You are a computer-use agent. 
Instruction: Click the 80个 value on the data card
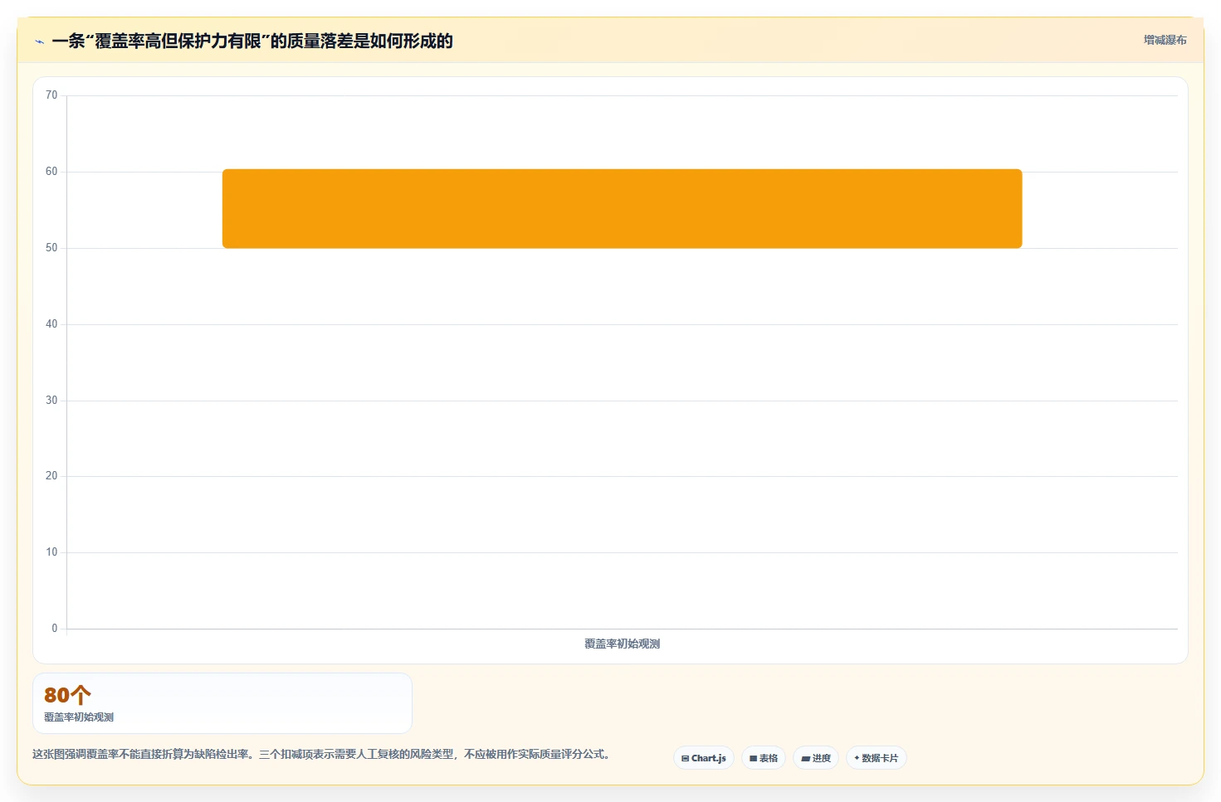67,695
